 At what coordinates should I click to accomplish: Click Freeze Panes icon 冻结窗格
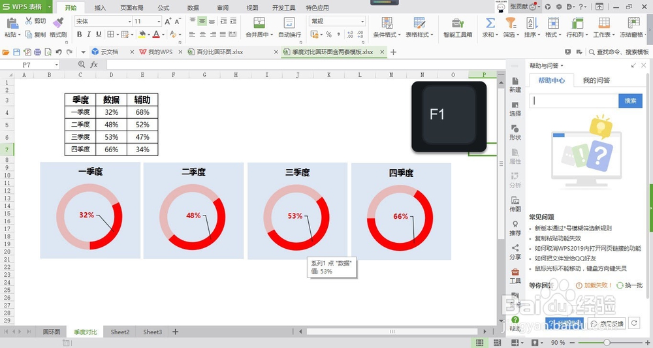[x=633, y=22]
